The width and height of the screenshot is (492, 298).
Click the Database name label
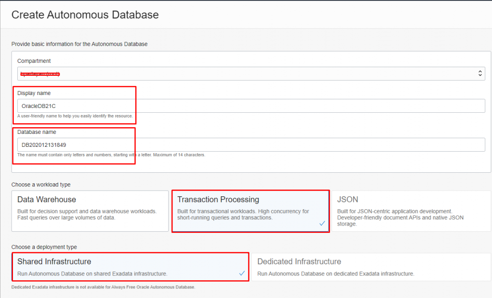pyautogui.click(x=37, y=132)
